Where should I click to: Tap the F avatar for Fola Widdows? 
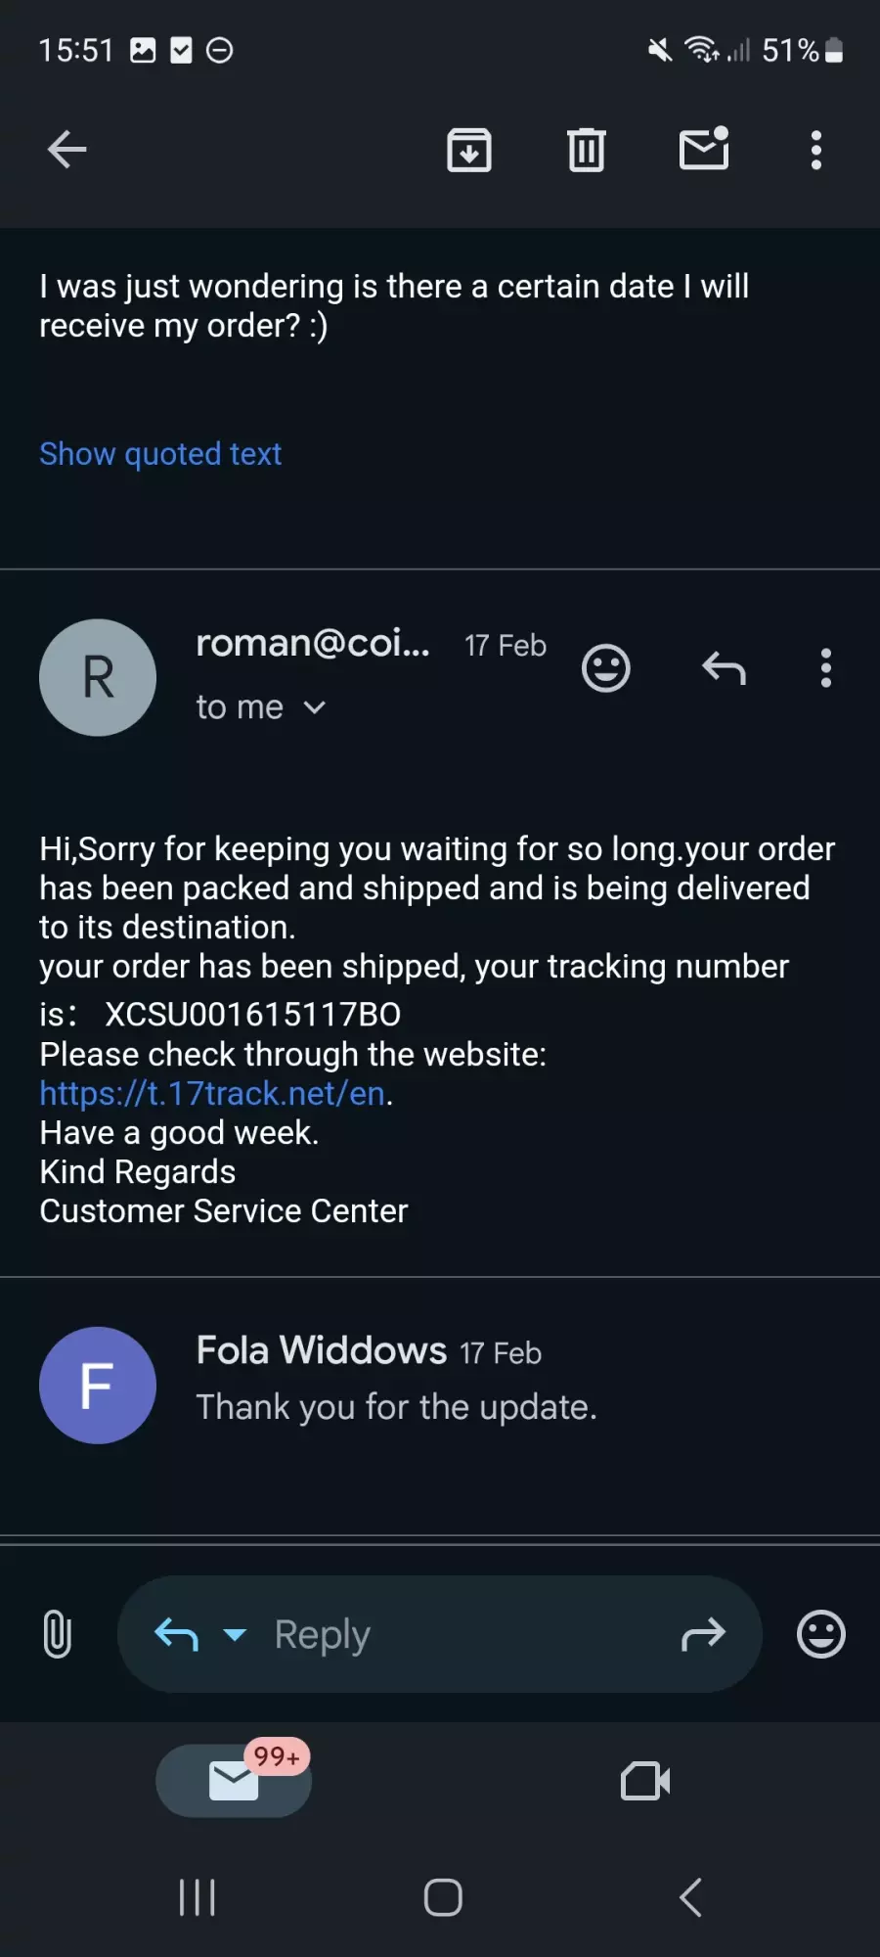click(98, 1385)
